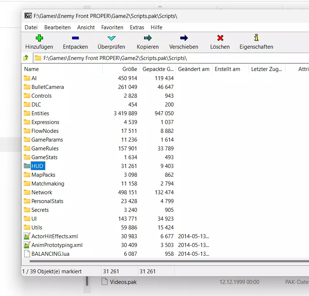The image size is (309, 296).
Task: Open the Bearbeiten menu
Action: [x=57, y=27]
